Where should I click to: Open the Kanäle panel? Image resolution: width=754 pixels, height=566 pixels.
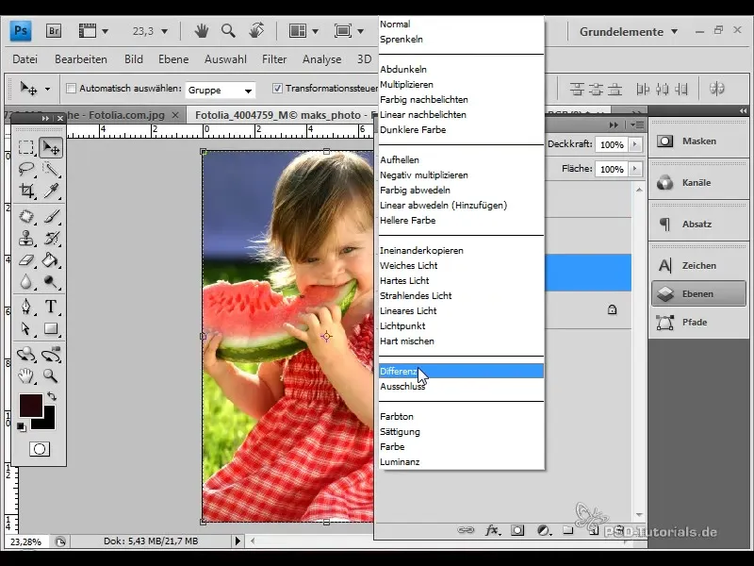point(698,182)
